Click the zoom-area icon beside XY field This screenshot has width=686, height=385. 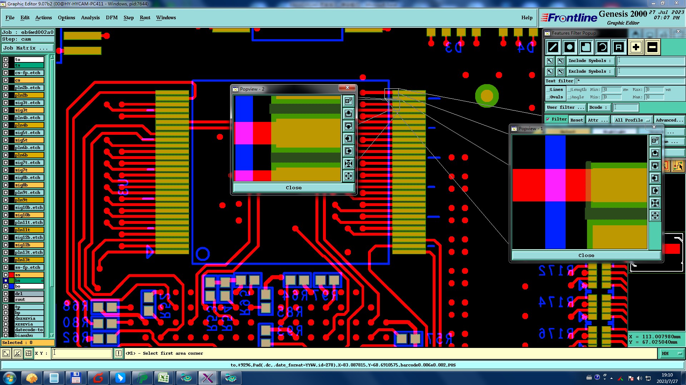[x=6, y=354]
